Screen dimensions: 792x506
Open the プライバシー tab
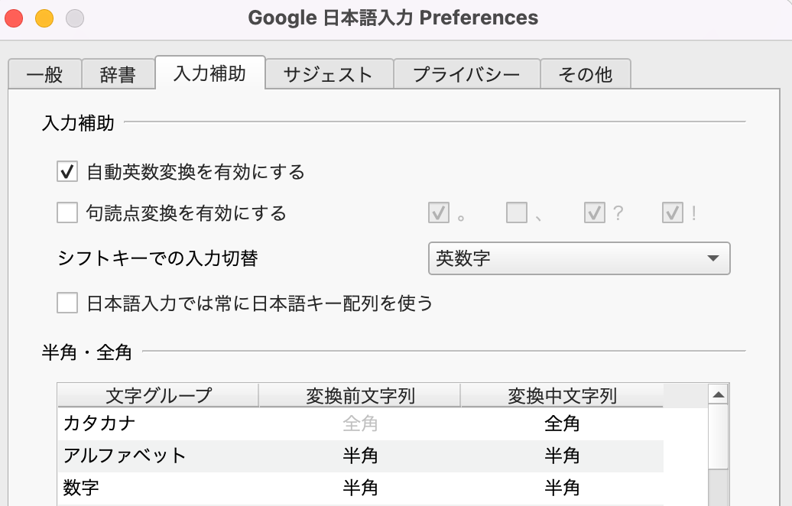click(466, 74)
